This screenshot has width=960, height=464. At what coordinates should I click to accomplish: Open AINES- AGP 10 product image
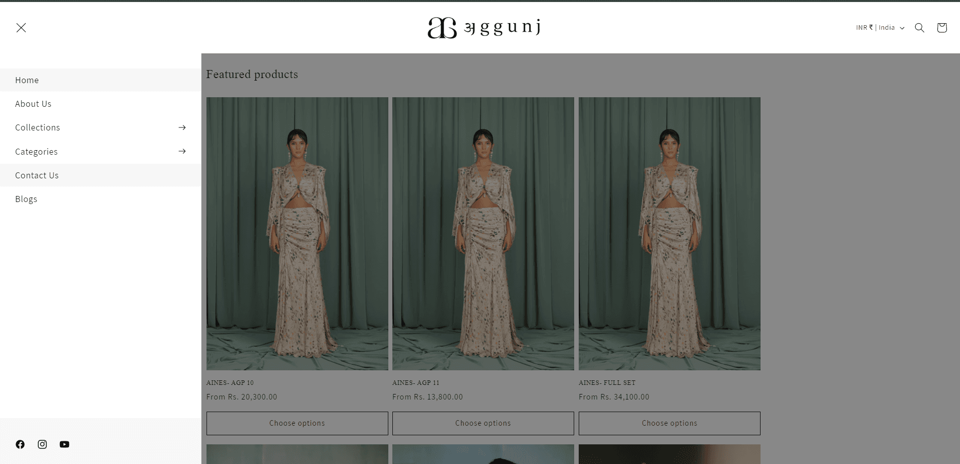coord(297,234)
